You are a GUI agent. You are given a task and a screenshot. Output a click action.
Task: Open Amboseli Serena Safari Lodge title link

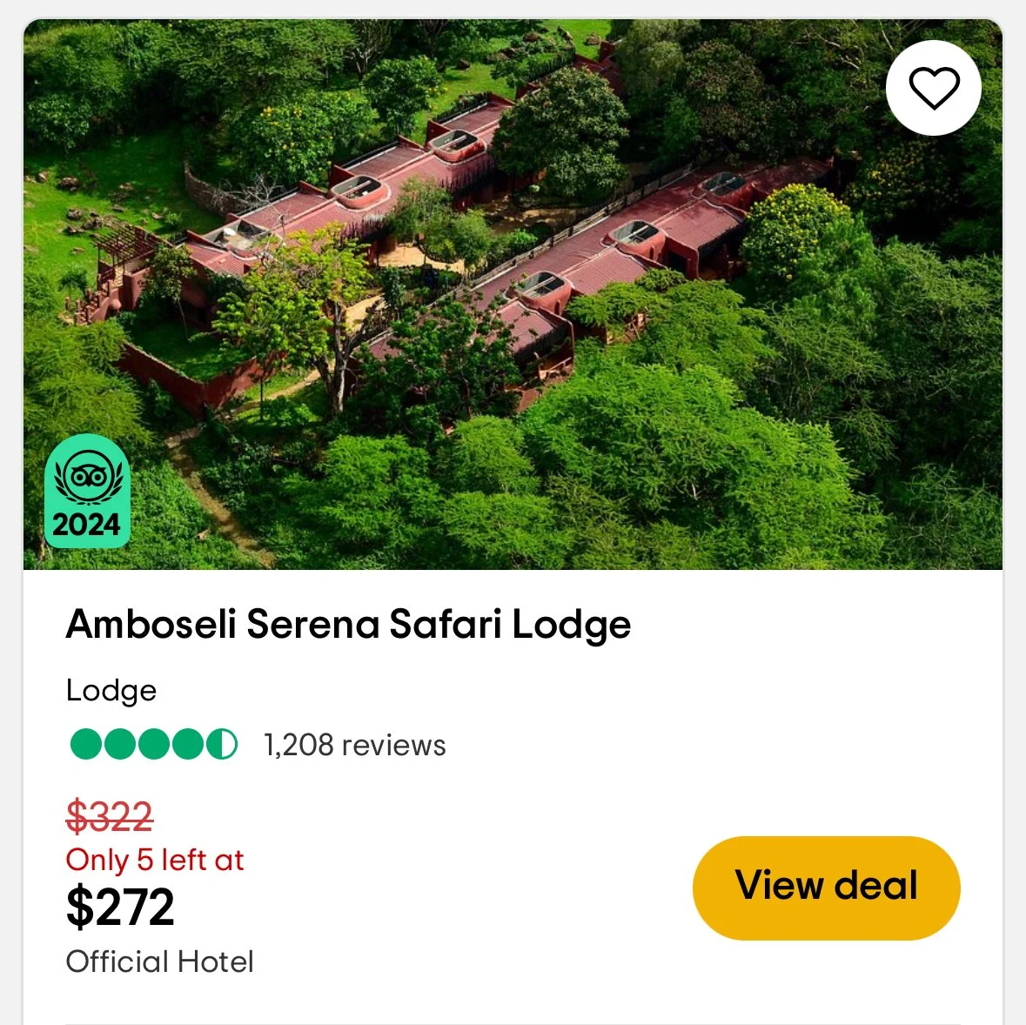pos(348,624)
